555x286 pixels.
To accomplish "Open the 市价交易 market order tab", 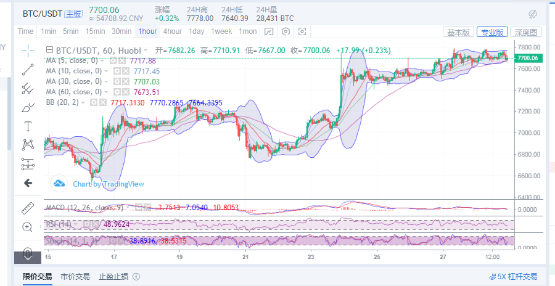I will [x=75, y=276].
